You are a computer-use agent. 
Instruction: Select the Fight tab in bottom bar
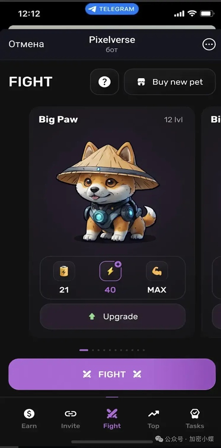pos(112,418)
